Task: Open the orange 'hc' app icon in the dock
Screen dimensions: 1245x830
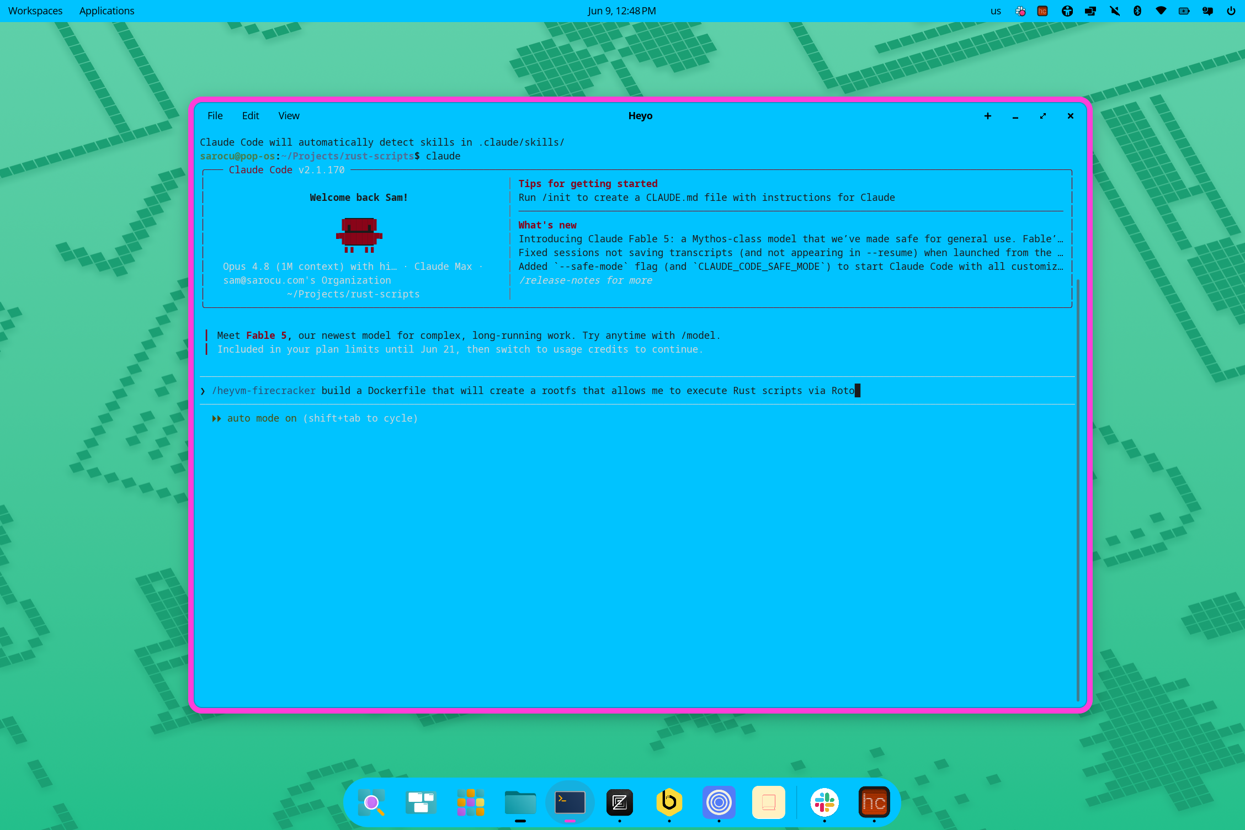Action: (874, 802)
